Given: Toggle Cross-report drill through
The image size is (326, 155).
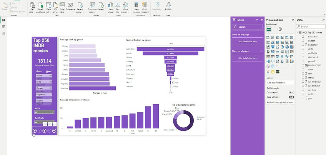Looking at the screenshot, I should coord(291,92).
